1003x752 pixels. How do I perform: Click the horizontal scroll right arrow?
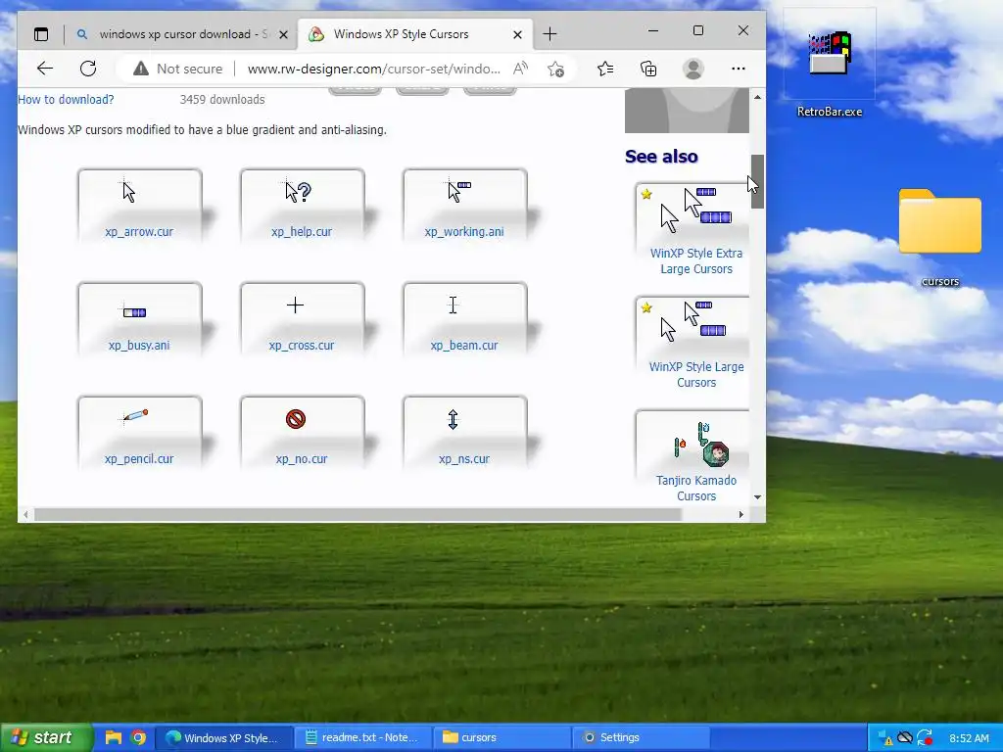740,515
